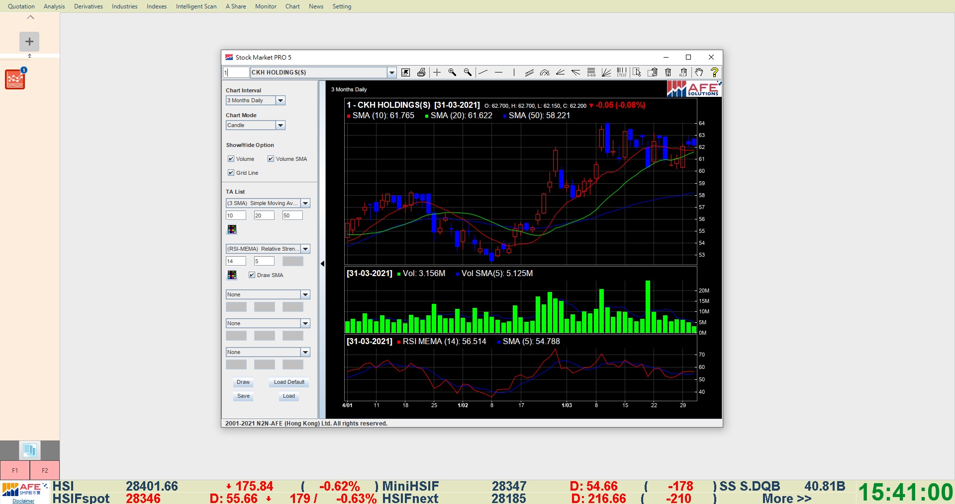Select the Fibonacci retracement lines tool
Screen dimensions: 955x504
[591, 72]
